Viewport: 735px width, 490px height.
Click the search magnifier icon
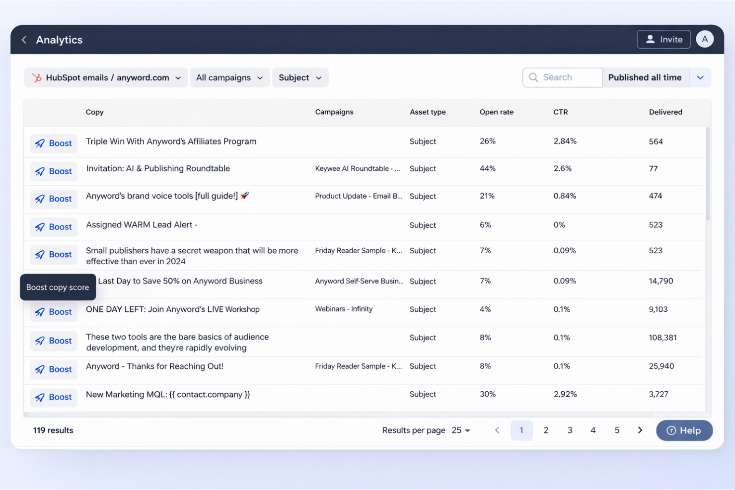click(x=533, y=77)
